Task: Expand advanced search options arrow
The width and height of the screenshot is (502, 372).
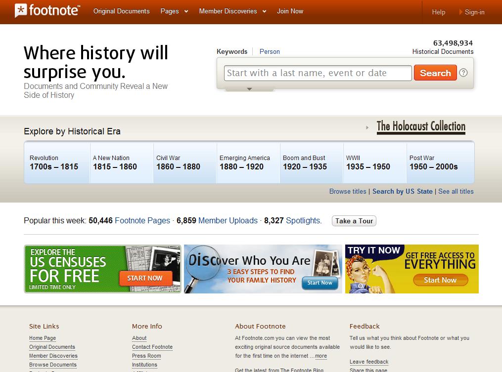Action: 249,89
